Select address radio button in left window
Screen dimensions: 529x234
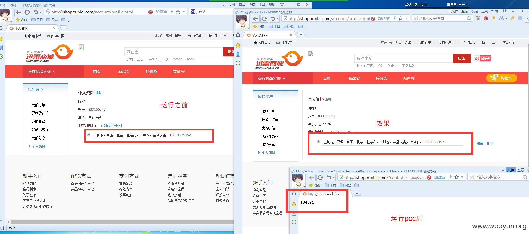pos(89,135)
